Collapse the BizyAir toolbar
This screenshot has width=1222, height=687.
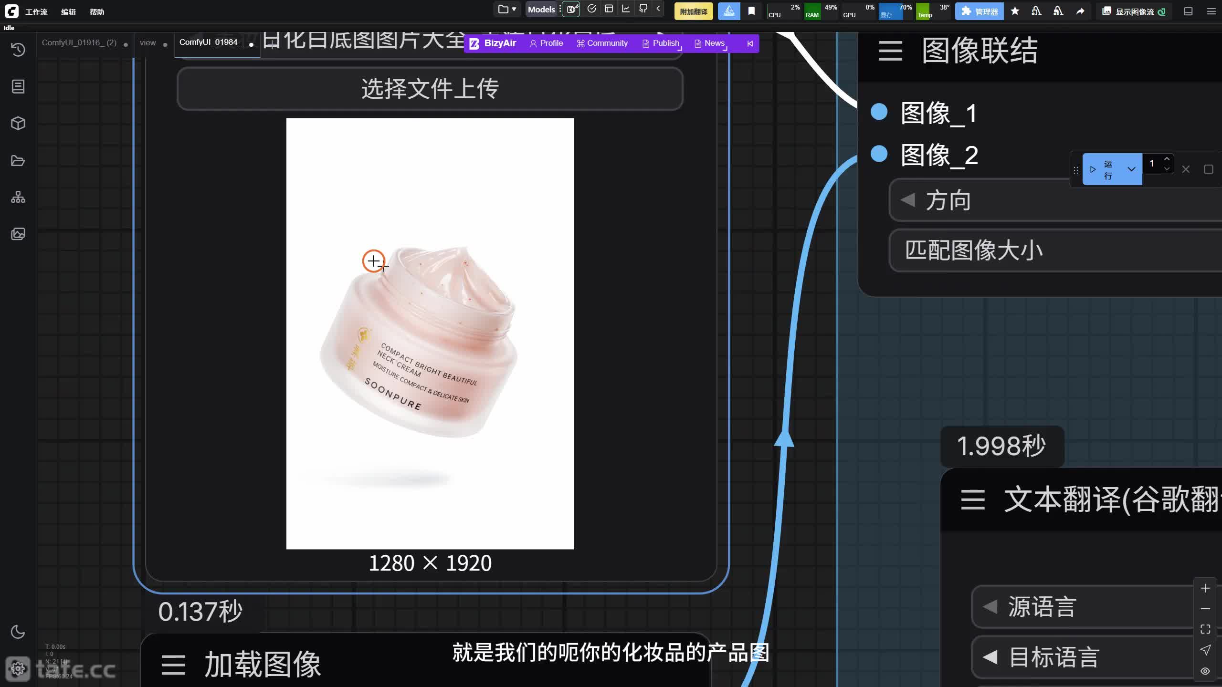point(750,43)
